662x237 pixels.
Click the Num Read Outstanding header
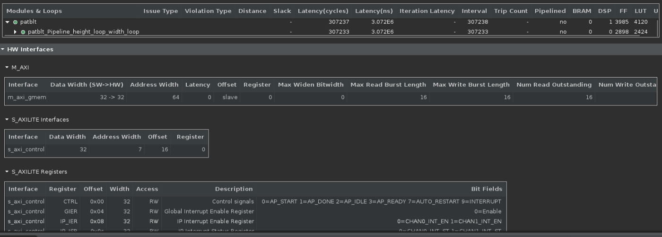point(554,85)
